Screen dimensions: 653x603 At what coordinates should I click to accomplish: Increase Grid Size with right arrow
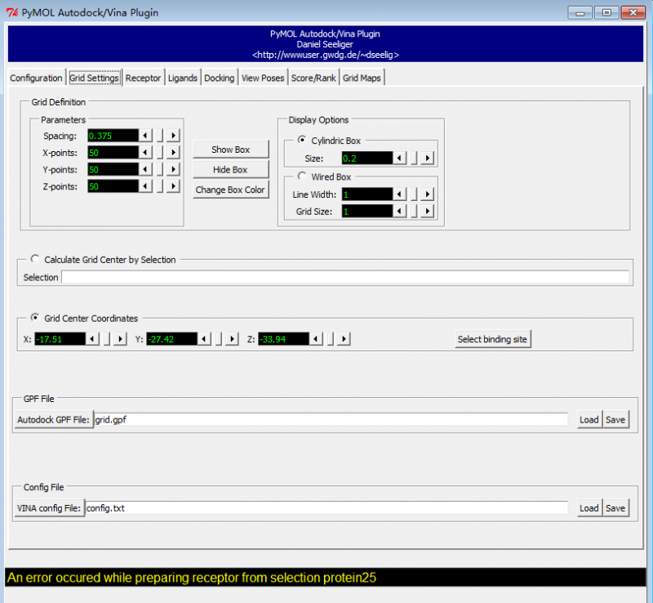point(428,212)
